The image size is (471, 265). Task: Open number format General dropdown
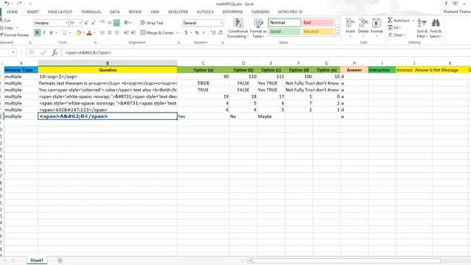point(222,23)
